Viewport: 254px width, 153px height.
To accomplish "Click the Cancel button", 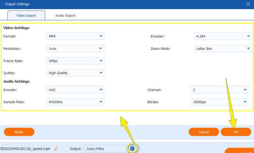I will click(x=204, y=132).
